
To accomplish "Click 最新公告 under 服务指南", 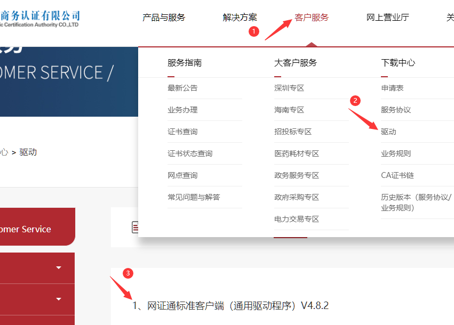I will pos(182,88).
